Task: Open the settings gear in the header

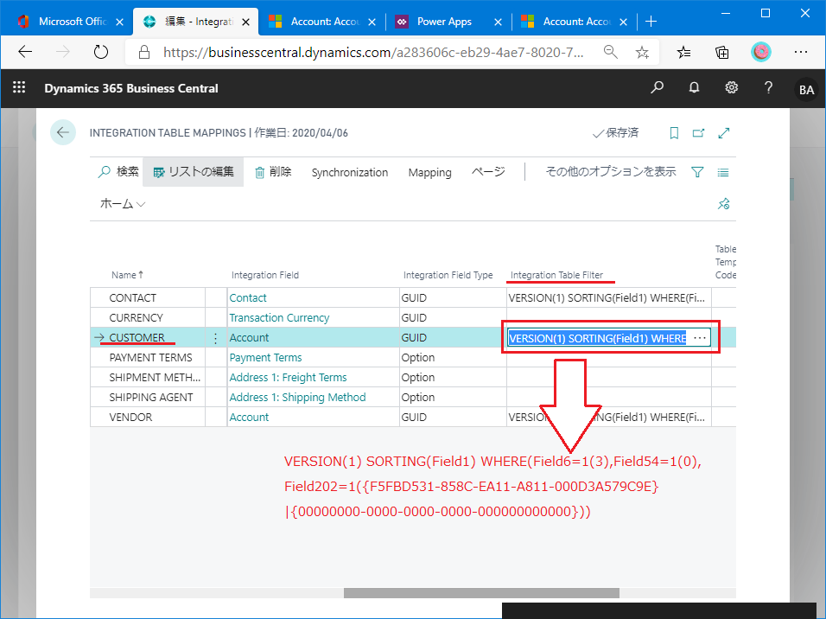Action: click(x=731, y=87)
